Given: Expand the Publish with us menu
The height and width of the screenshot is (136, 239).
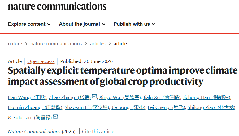Looking at the screenshot, I should pos(134,24).
